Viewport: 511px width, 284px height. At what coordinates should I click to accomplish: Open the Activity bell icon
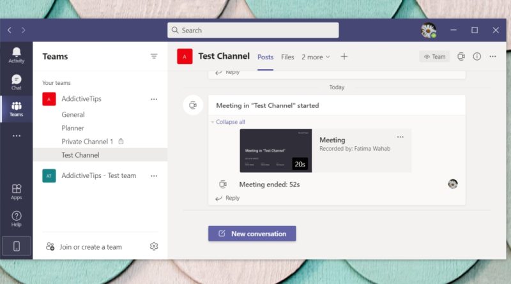[x=17, y=55]
